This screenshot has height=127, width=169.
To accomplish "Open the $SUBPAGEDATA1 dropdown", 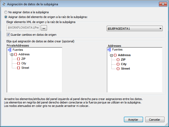I will (x=160, y=29).
